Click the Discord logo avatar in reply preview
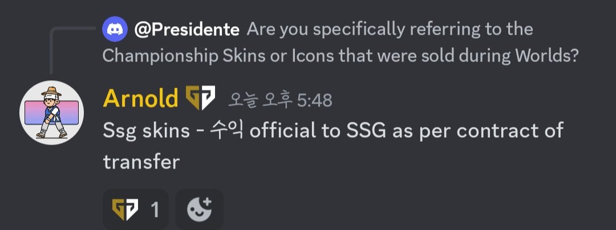Viewport: 616px width, 230px height. tap(115, 29)
